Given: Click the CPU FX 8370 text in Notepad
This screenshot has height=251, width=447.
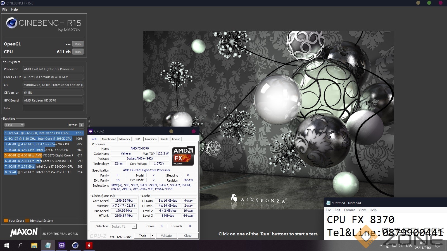Looking at the screenshot, I should 361,220.
